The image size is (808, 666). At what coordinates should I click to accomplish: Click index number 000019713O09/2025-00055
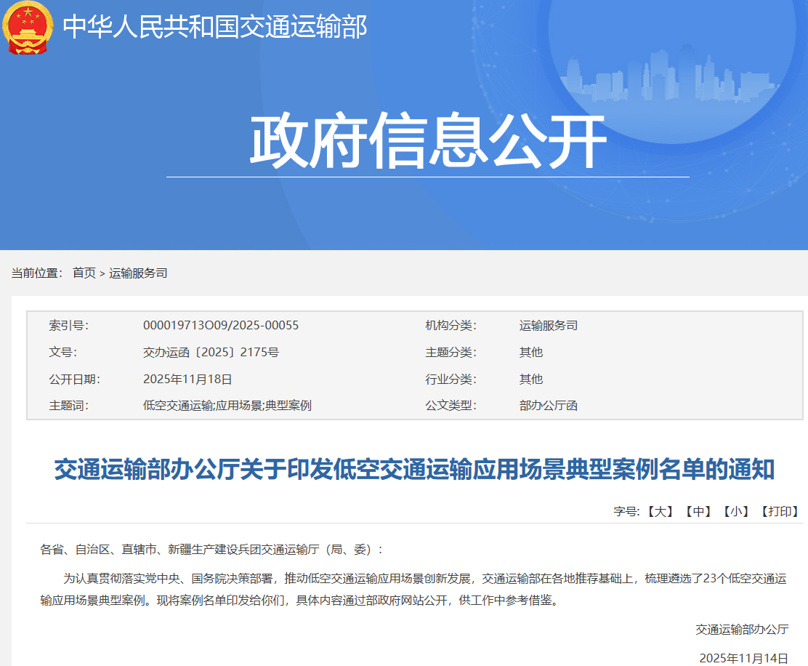coord(221,326)
